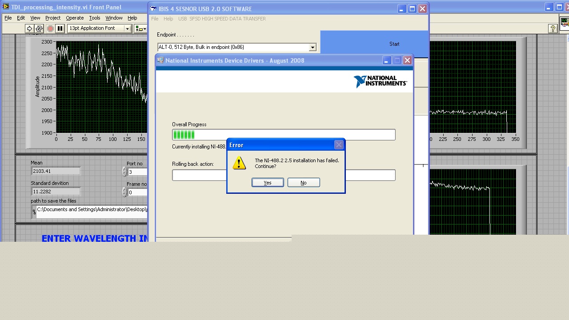This screenshot has height=320, width=569.
Task: Close the IBIS 4 SESNOR USB window
Action: pos(422,9)
